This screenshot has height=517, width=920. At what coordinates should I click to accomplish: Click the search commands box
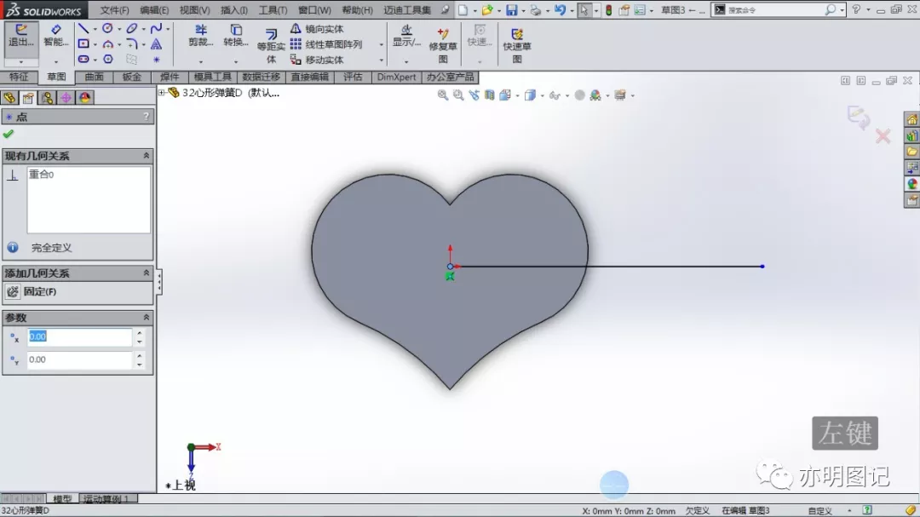point(778,10)
